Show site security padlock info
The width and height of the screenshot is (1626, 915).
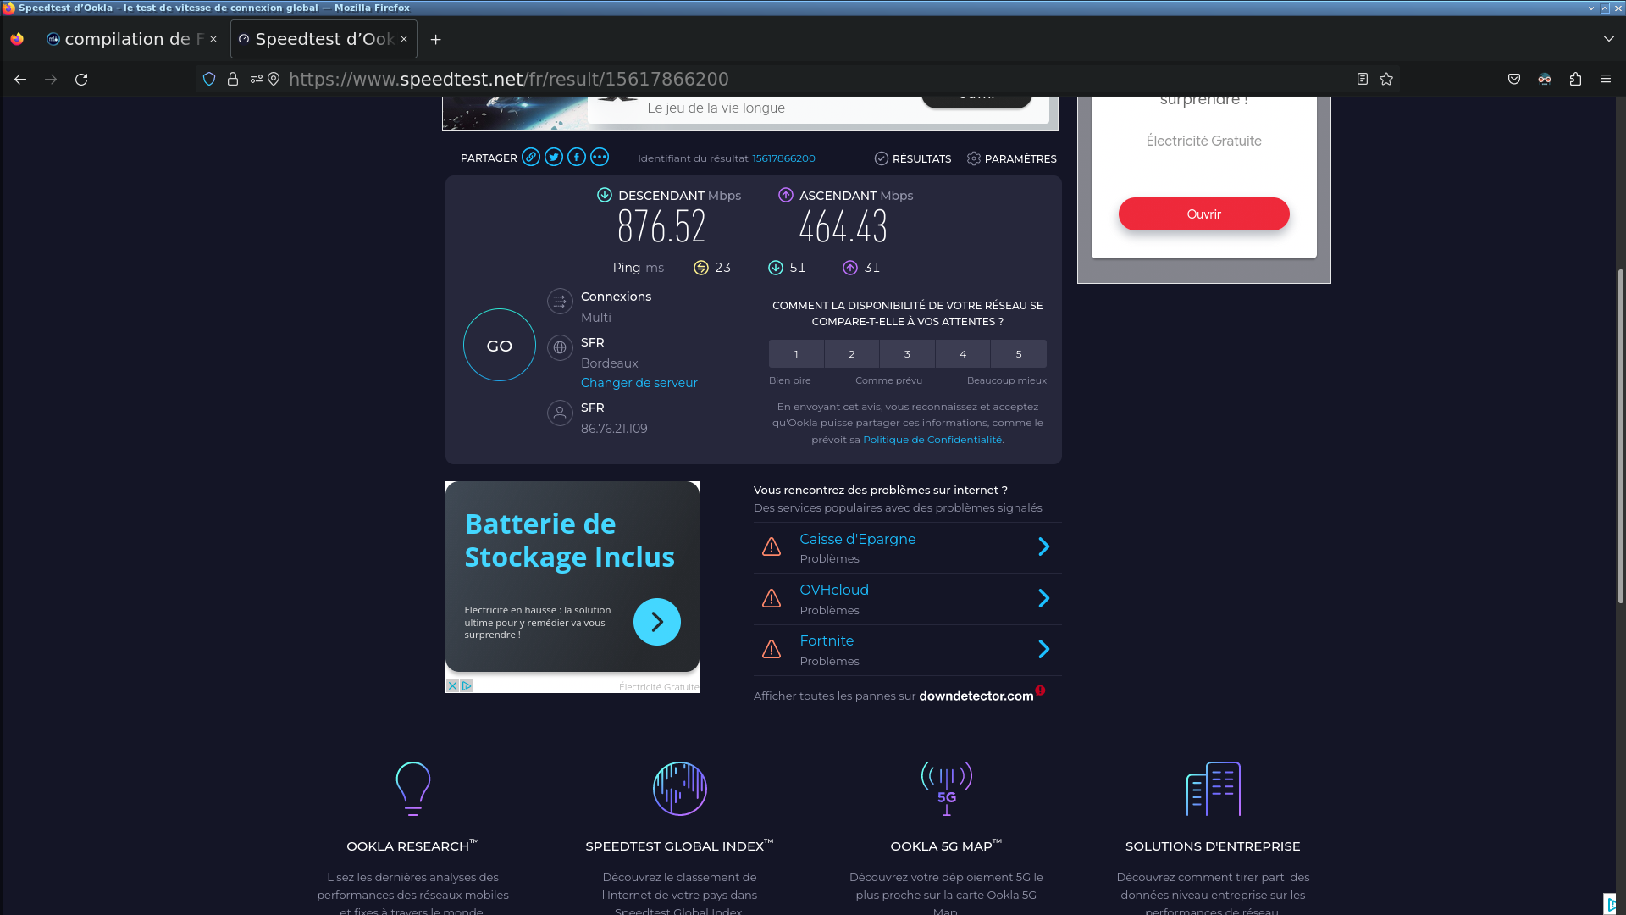click(x=233, y=79)
